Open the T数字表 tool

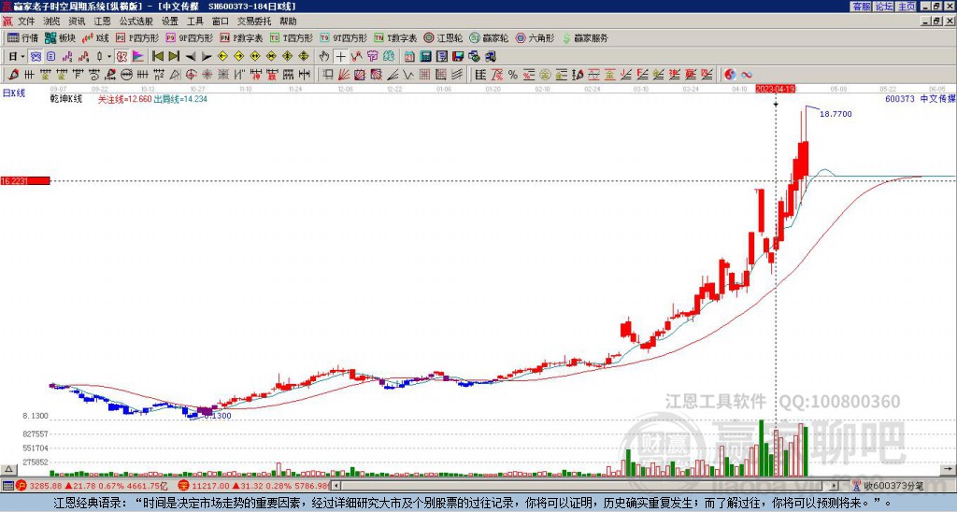395,37
